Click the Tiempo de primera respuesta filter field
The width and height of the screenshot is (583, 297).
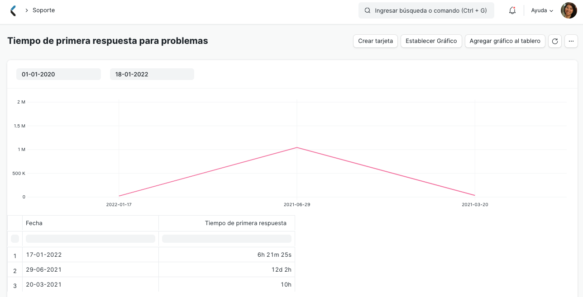[226, 238]
